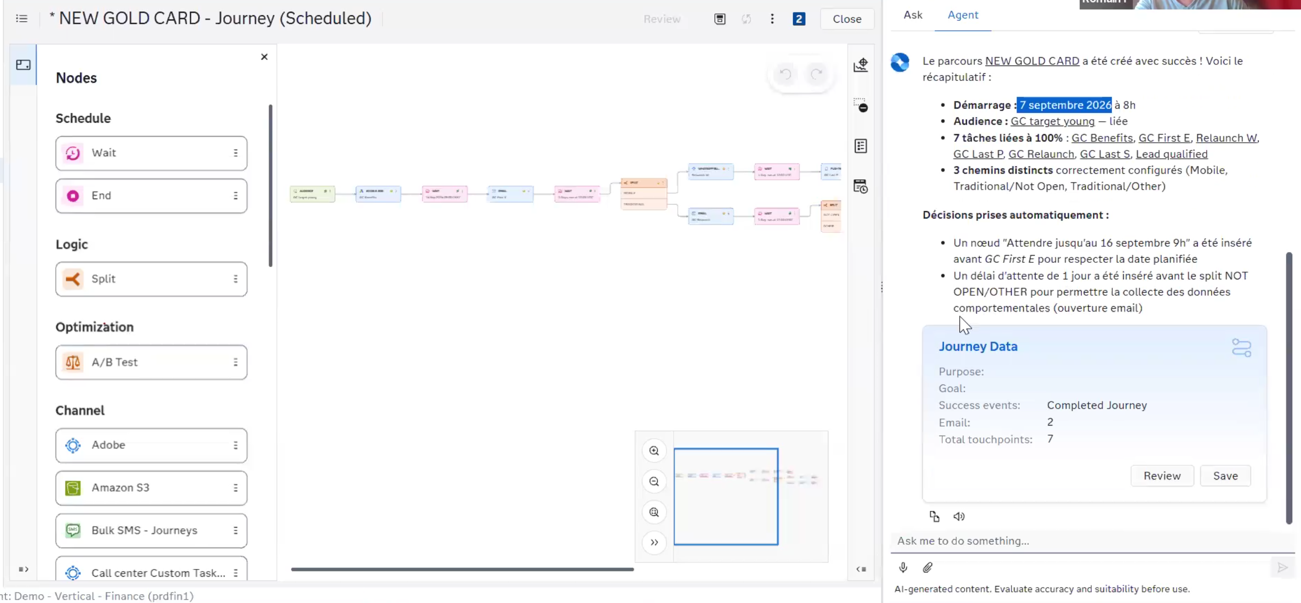1301x603 pixels.
Task: Click Save in the Journey Data card
Action: point(1225,476)
